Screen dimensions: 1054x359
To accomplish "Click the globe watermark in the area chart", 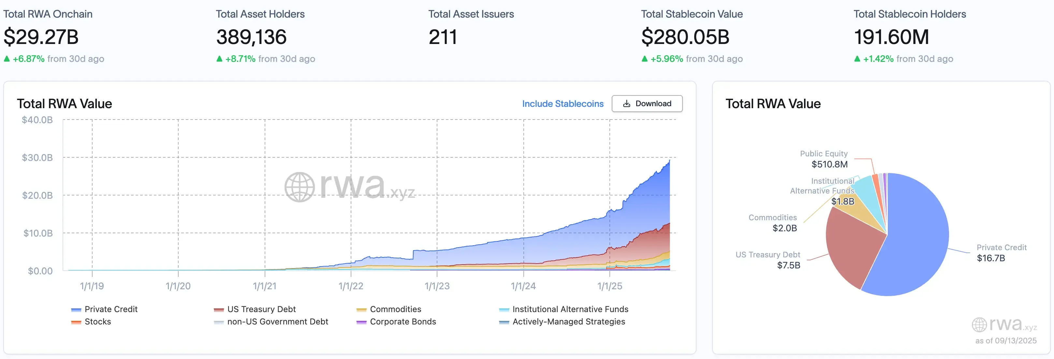I will pos(300,187).
